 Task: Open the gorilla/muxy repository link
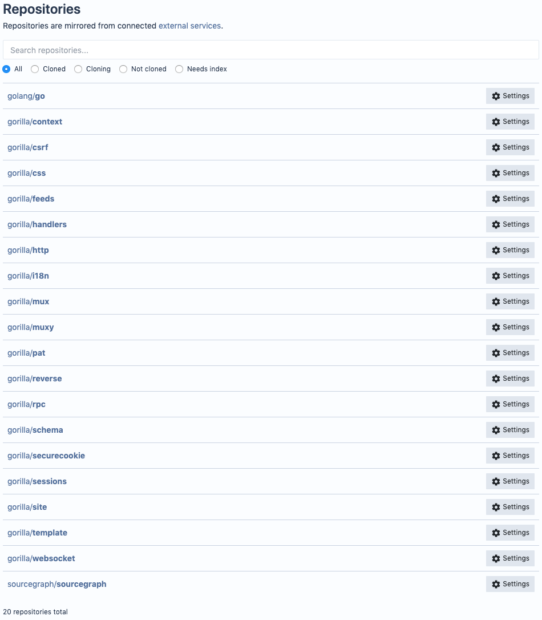(x=30, y=327)
